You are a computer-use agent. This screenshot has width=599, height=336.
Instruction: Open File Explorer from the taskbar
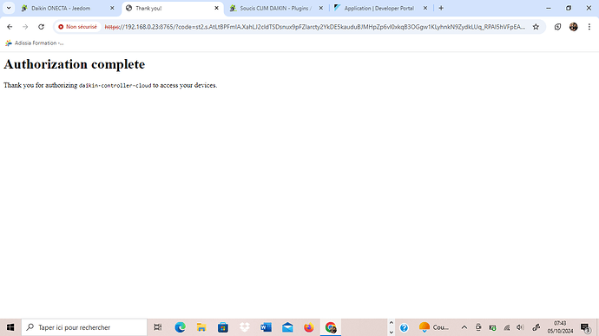(201, 327)
